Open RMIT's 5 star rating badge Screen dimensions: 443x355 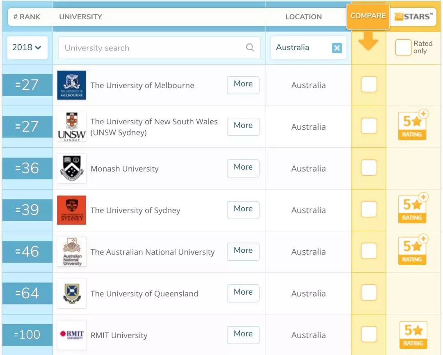coord(413,335)
